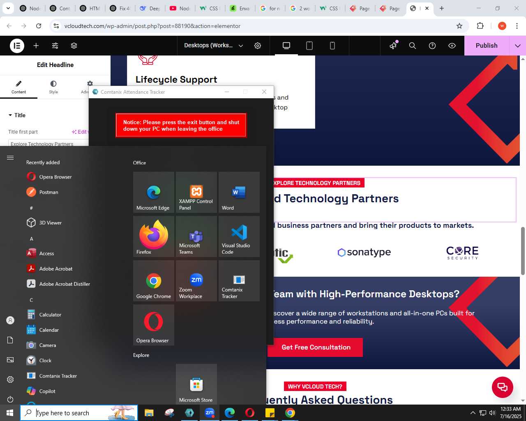Click Windows Start button
This screenshot has width=526, height=421.
click(x=10, y=413)
